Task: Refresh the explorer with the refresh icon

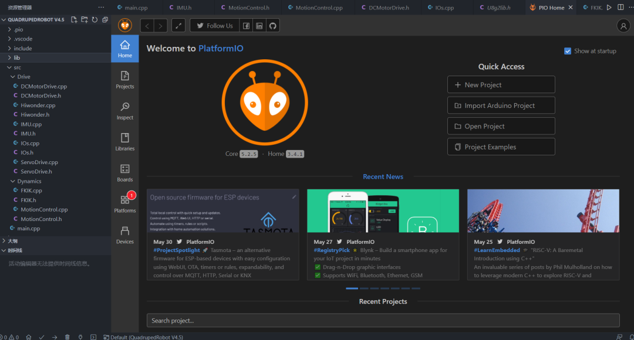Action: coord(95,19)
